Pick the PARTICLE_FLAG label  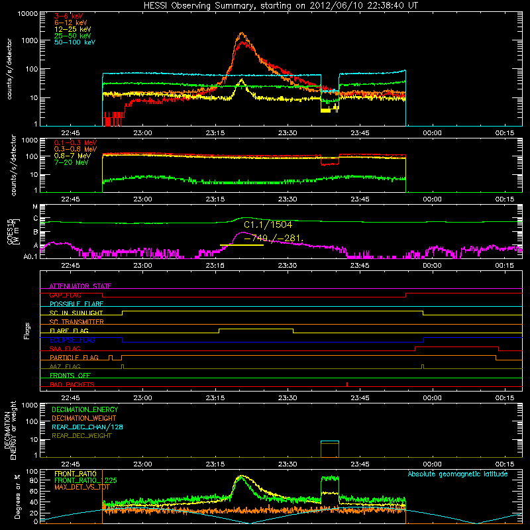click(x=74, y=357)
